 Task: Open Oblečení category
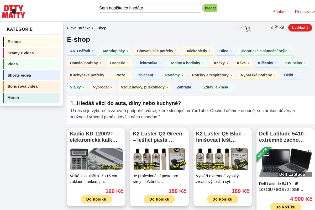point(147,75)
